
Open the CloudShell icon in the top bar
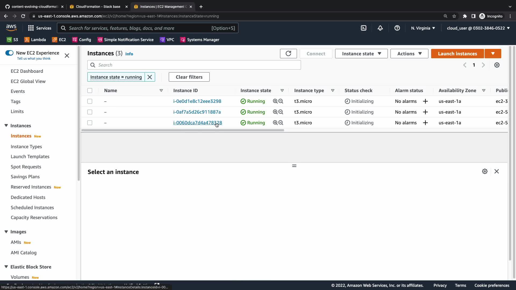(x=363, y=28)
